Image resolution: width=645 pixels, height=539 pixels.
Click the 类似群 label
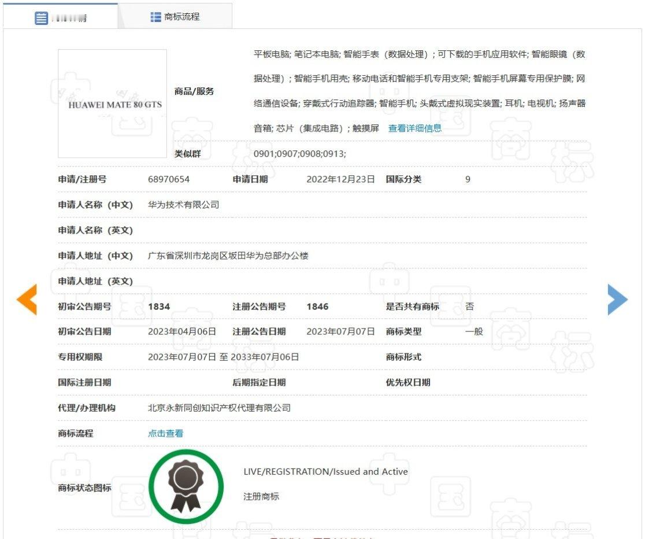coord(188,154)
